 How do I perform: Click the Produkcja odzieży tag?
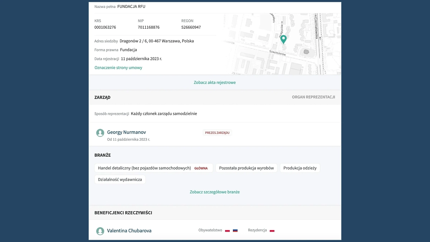point(300,168)
